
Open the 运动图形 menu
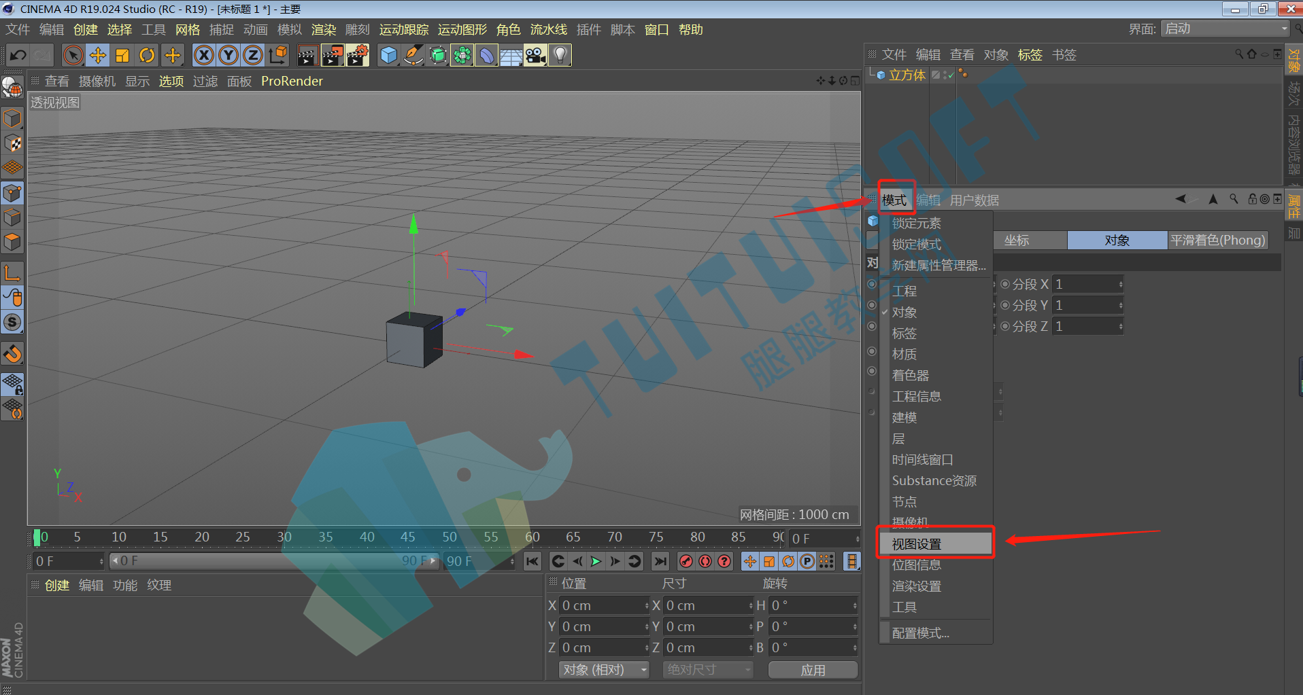coord(462,30)
